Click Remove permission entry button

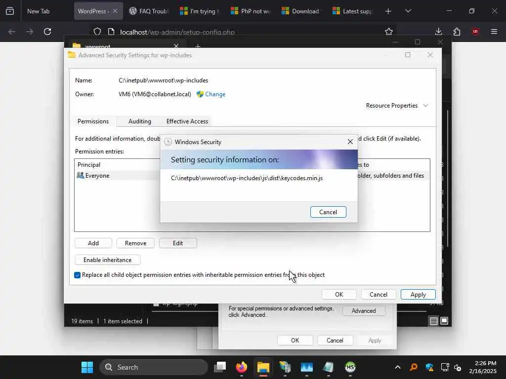pos(135,243)
